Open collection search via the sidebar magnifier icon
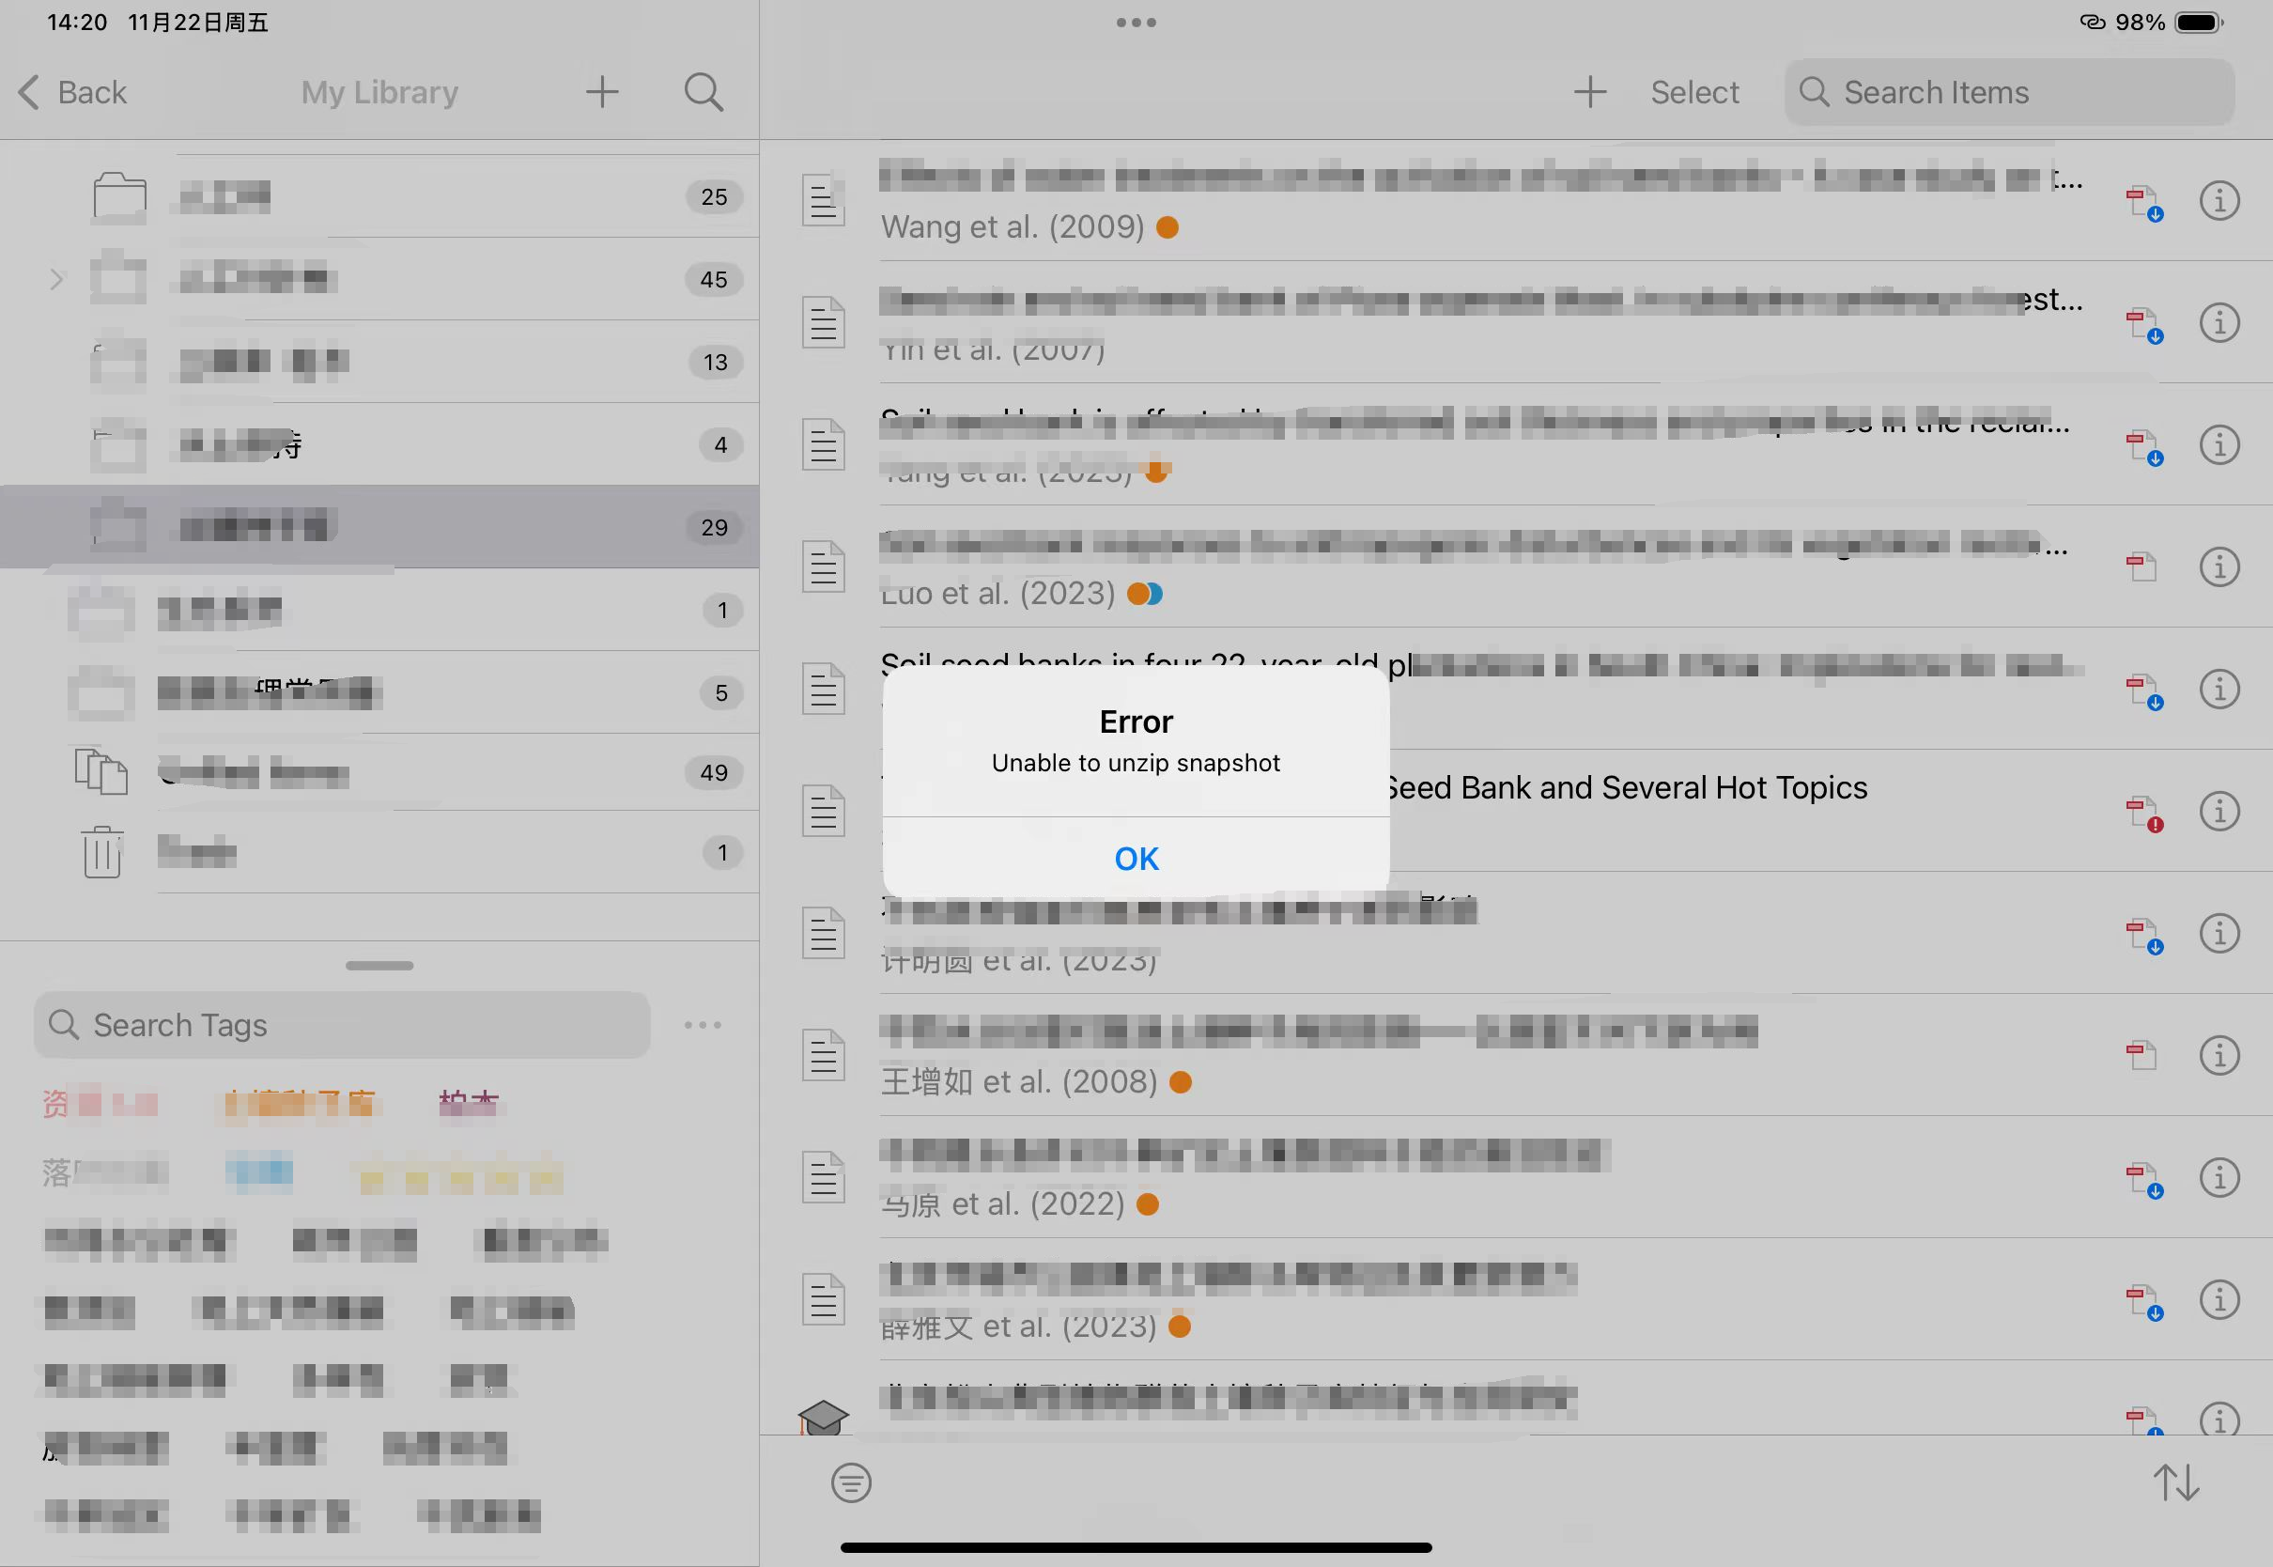Image resolution: width=2273 pixels, height=1567 pixels. click(703, 92)
